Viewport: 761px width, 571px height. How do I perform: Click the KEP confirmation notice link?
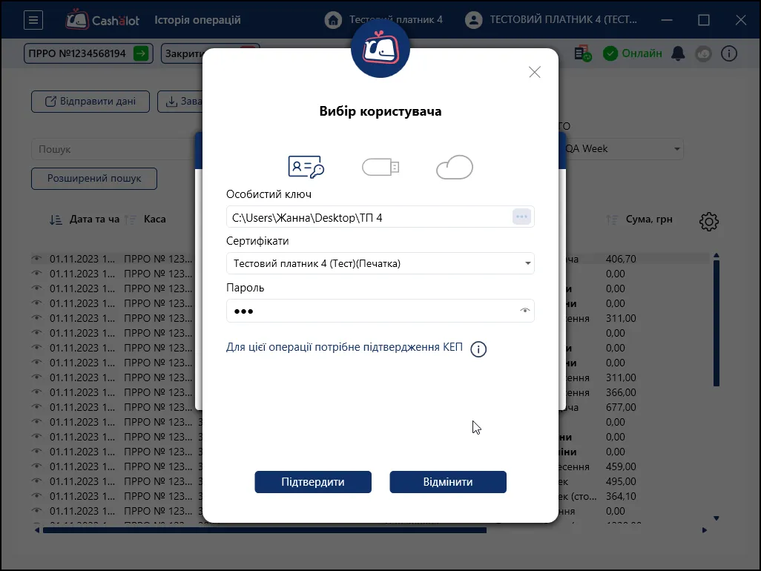(x=344, y=347)
